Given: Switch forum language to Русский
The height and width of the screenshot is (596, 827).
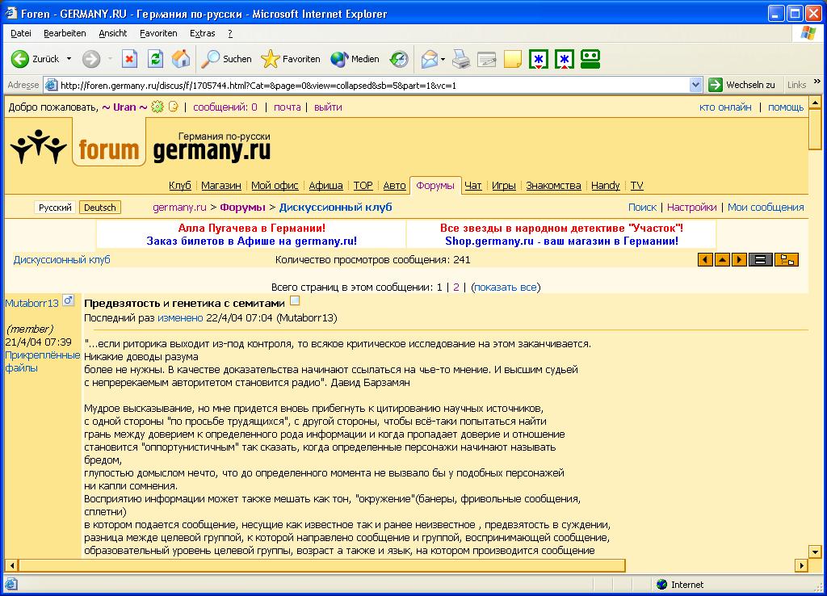Looking at the screenshot, I should click(56, 208).
